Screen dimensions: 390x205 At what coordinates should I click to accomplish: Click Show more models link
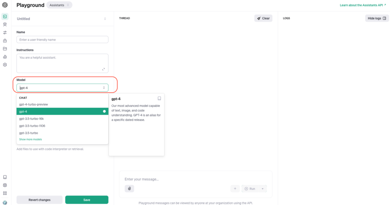[30, 140]
